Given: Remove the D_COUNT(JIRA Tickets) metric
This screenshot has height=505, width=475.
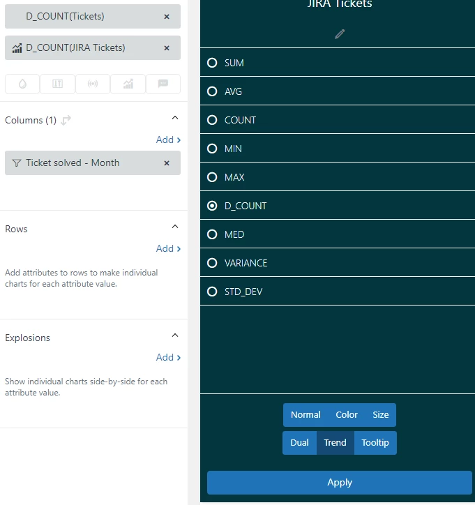Looking at the screenshot, I should click(x=167, y=48).
